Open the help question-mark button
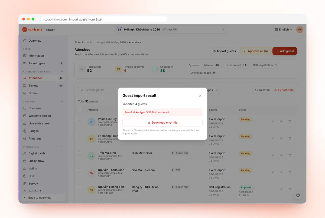Screen dimensions: 325x218 pyautogui.click(x=298, y=195)
